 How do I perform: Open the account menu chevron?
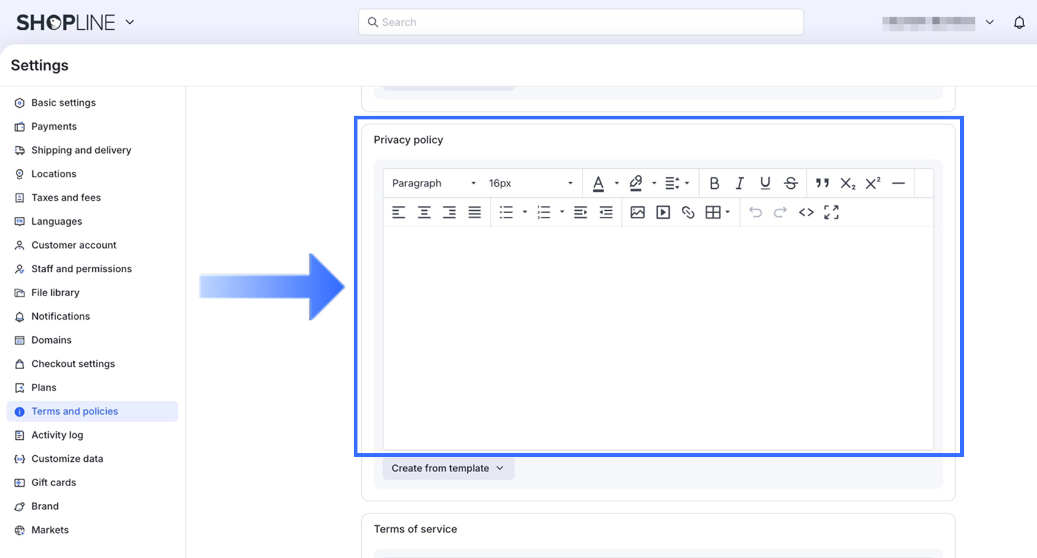[x=989, y=23]
